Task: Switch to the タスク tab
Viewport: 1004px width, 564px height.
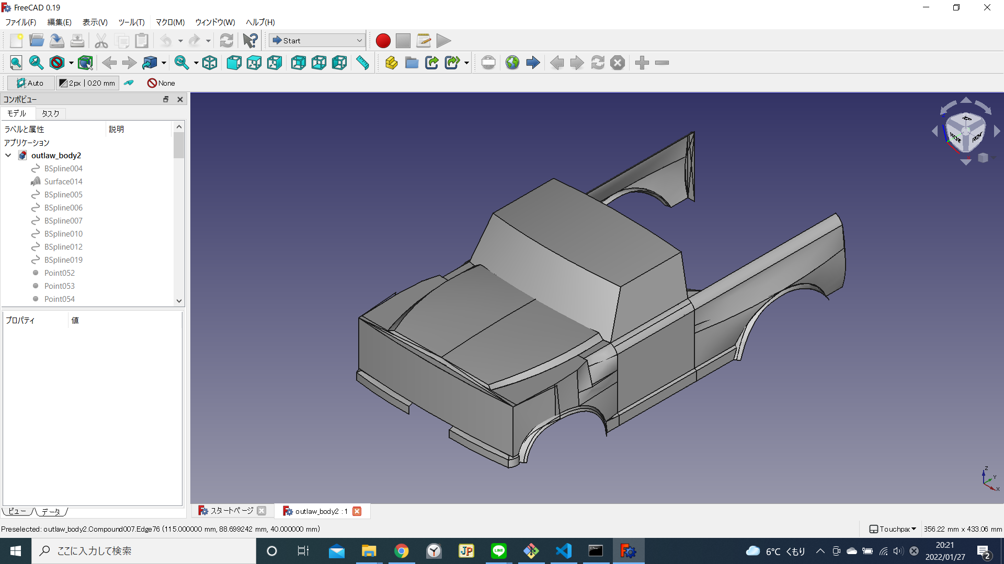Action: pos(50,113)
